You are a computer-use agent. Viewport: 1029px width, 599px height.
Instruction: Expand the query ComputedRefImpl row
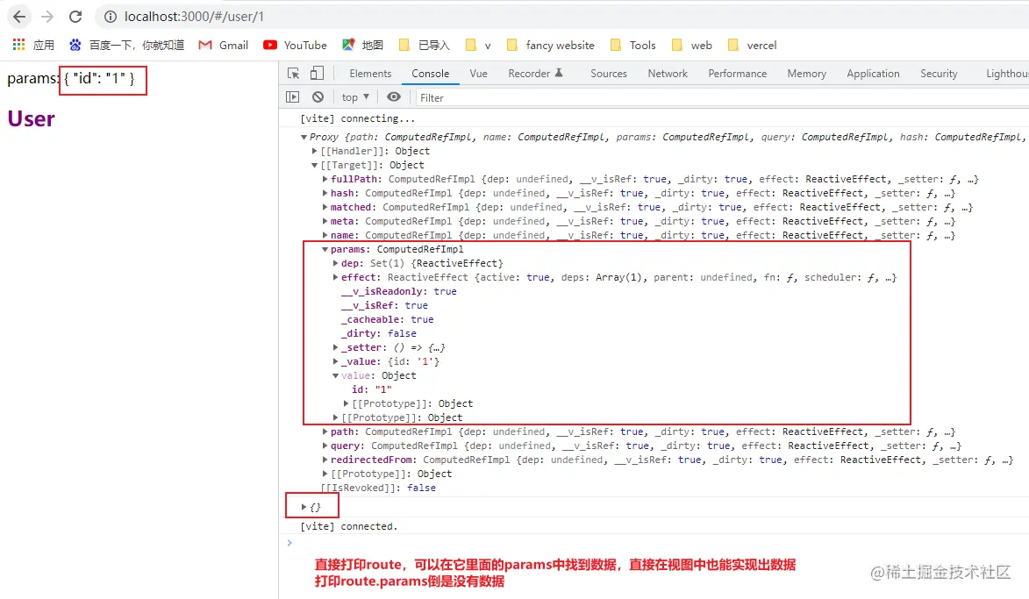coord(325,446)
